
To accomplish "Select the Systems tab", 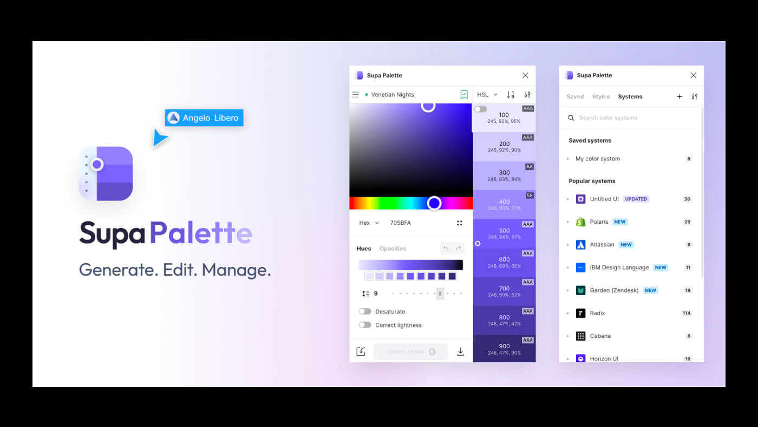I will pos(630,97).
